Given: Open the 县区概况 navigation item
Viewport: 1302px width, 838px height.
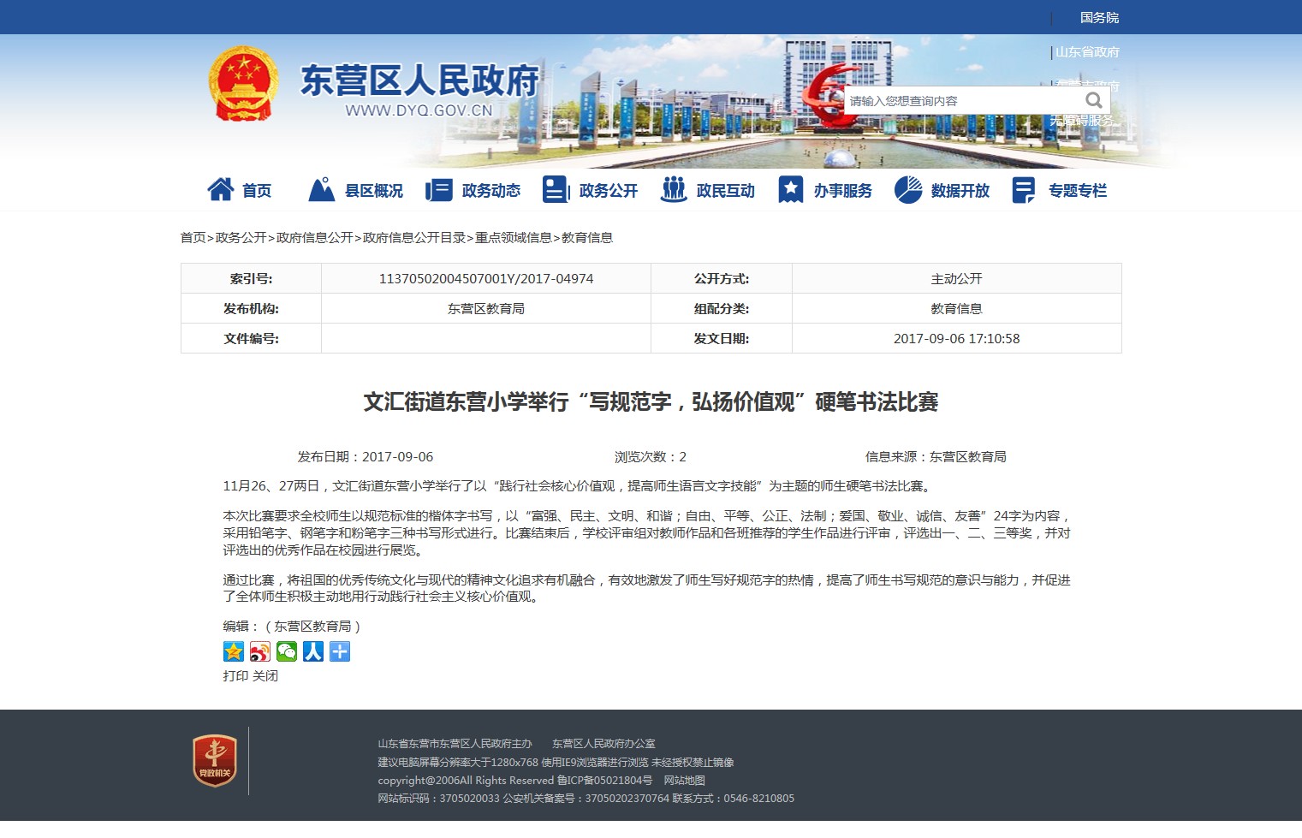Looking at the screenshot, I should pyautogui.click(x=356, y=190).
